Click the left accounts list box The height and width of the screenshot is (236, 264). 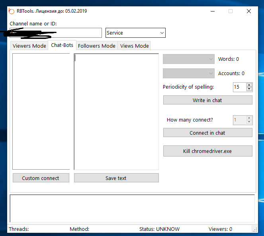pyautogui.click(x=41, y=111)
